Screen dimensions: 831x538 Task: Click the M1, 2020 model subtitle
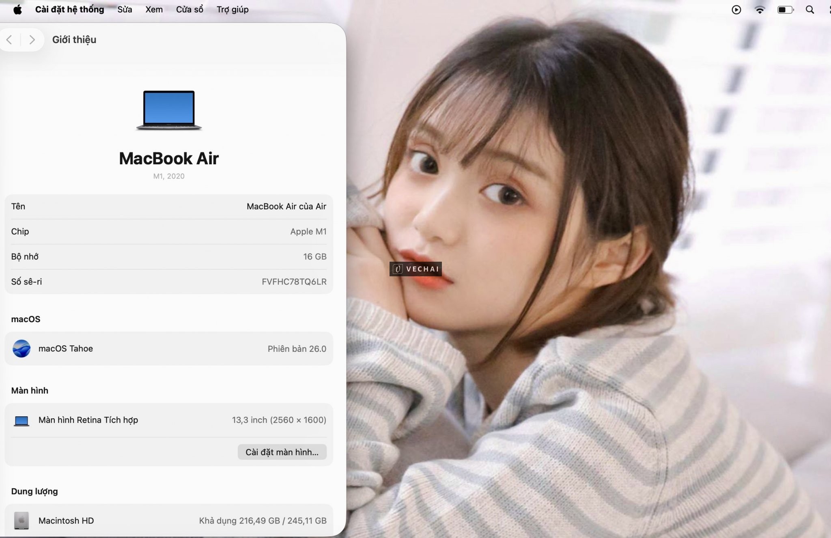[169, 176]
